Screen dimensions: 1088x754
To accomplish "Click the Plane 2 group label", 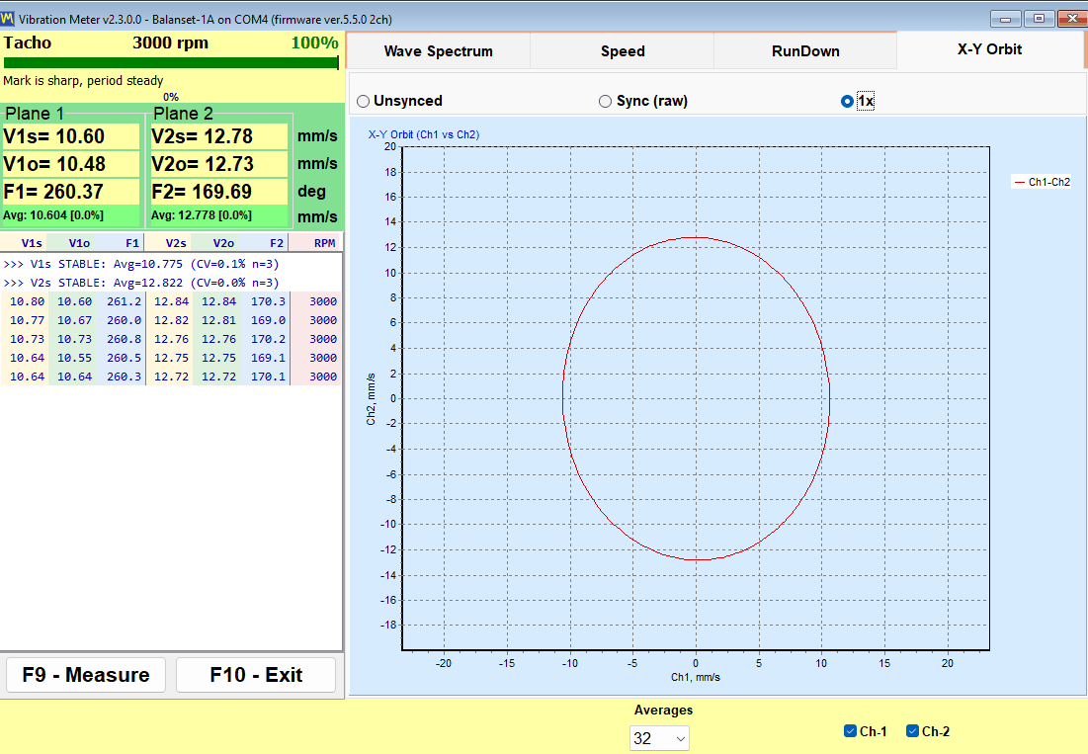I will (x=183, y=113).
